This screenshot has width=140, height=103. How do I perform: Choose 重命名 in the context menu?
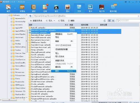tap(64, 67)
